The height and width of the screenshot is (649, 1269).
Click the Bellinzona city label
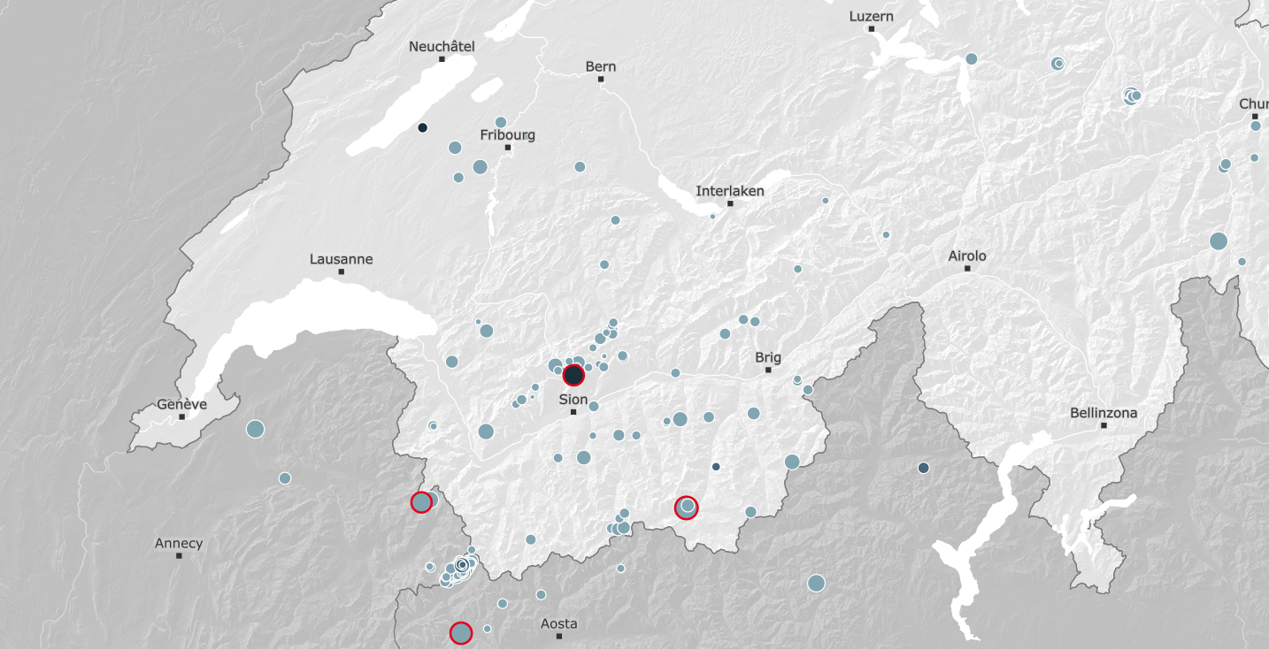coord(1104,413)
